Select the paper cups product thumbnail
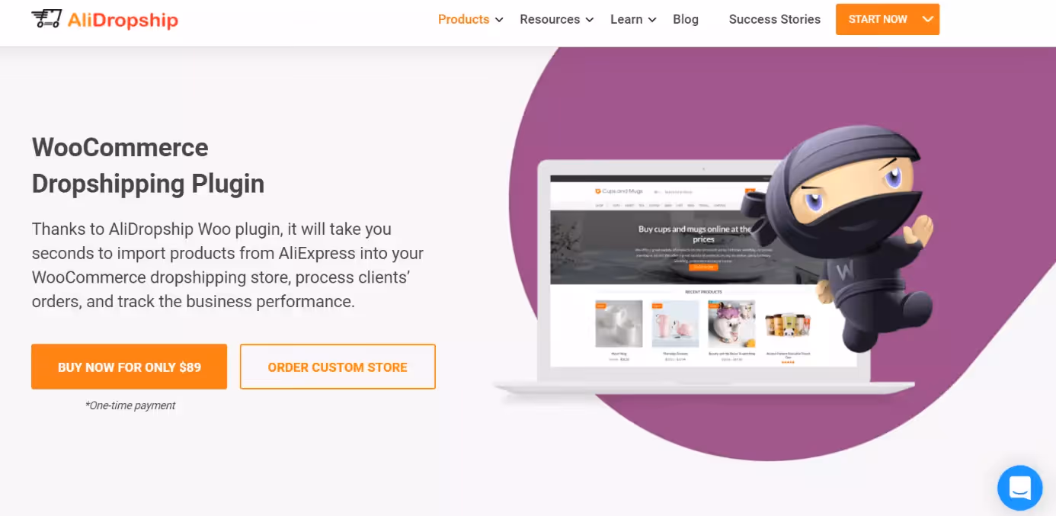 [788, 325]
